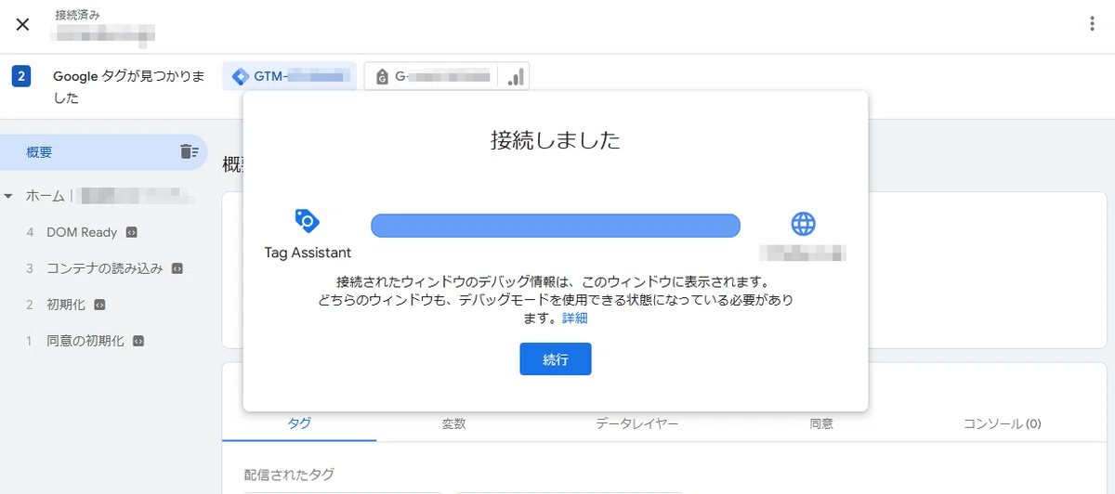Select the GTM container tag chip
1115x494 pixels.
(x=289, y=77)
